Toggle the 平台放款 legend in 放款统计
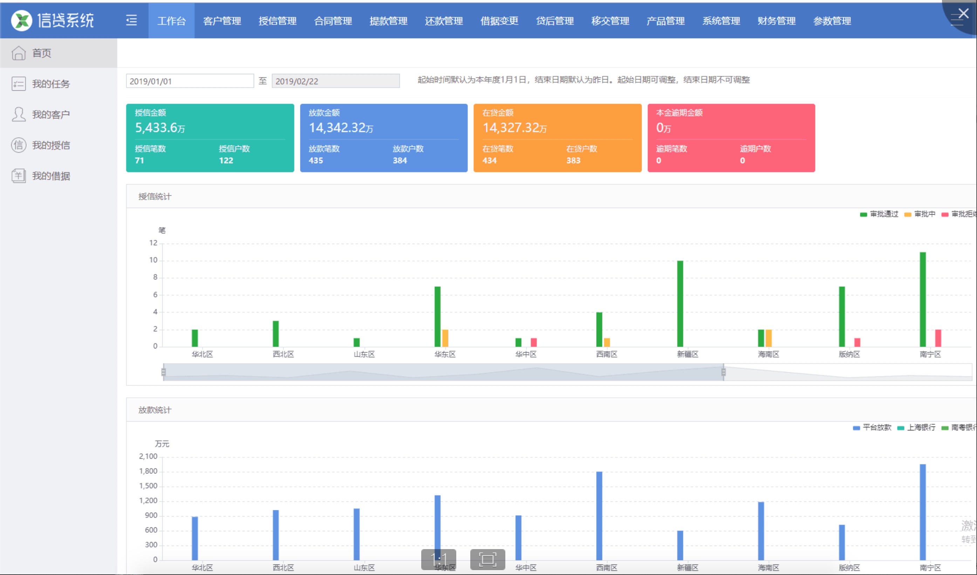Viewport: 977px width, 575px height. point(872,427)
